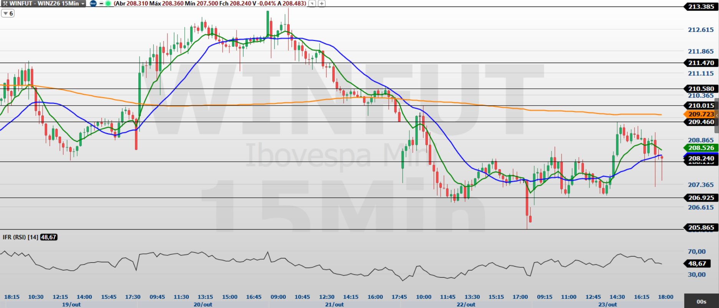Click the 207.365 price axis label
Screen dimensions: 719x308
click(701, 185)
